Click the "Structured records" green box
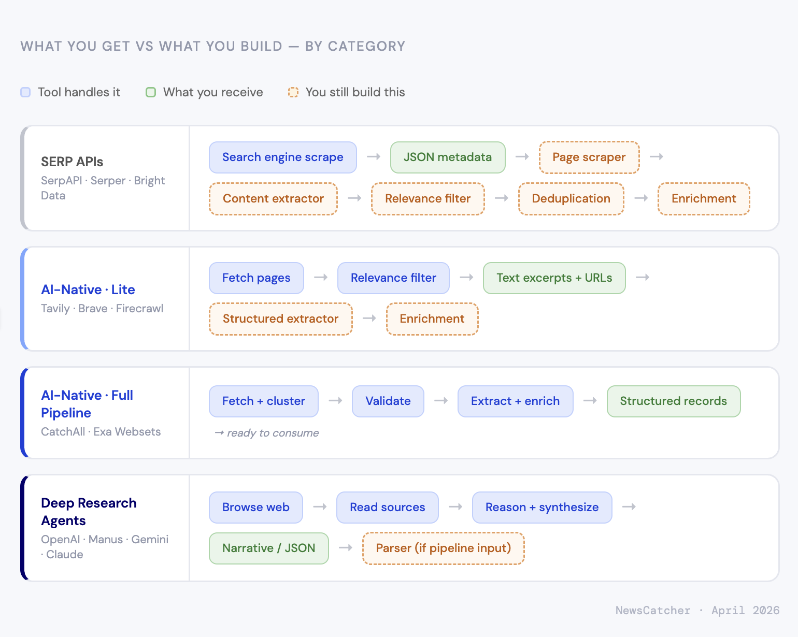This screenshot has height=637, width=798. [x=674, y=401]
